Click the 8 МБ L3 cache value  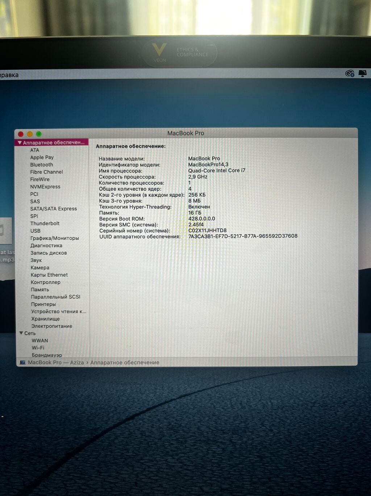[x=195, y=200]
